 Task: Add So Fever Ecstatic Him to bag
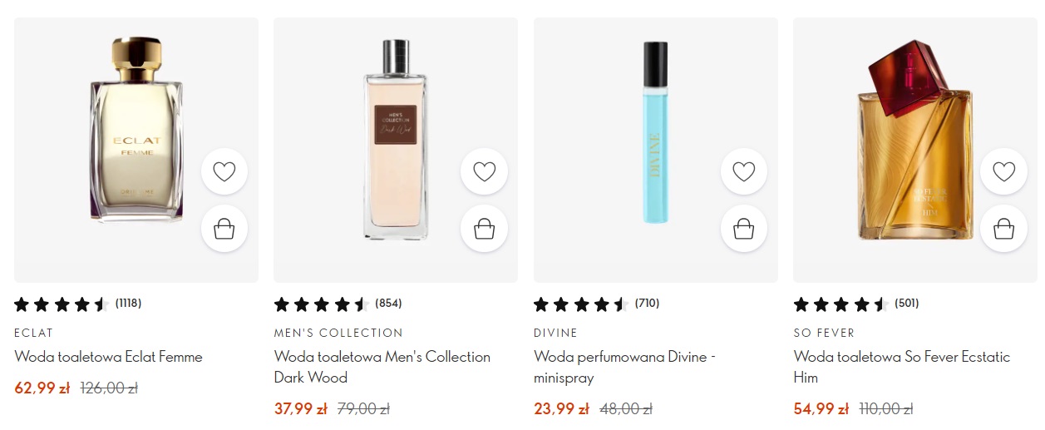1003,229
